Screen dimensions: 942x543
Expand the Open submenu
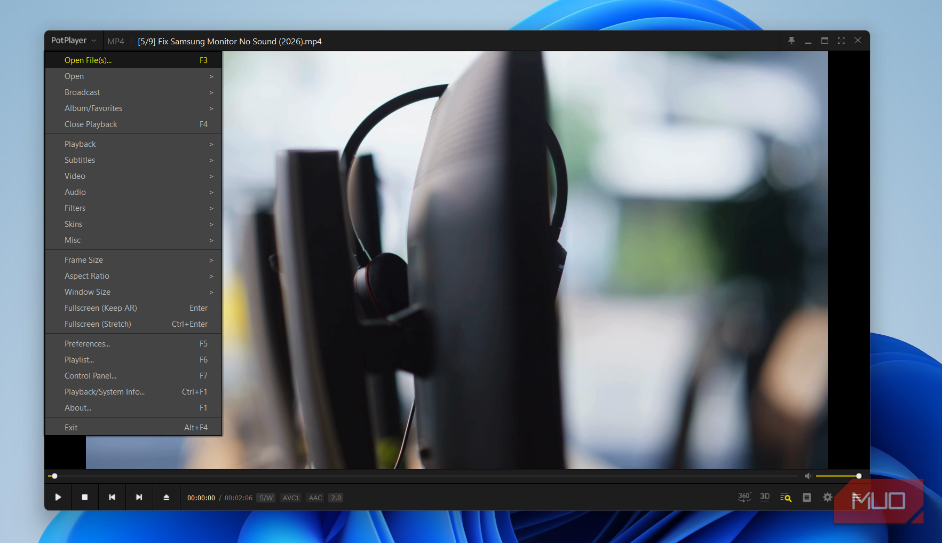click(133, 76)
